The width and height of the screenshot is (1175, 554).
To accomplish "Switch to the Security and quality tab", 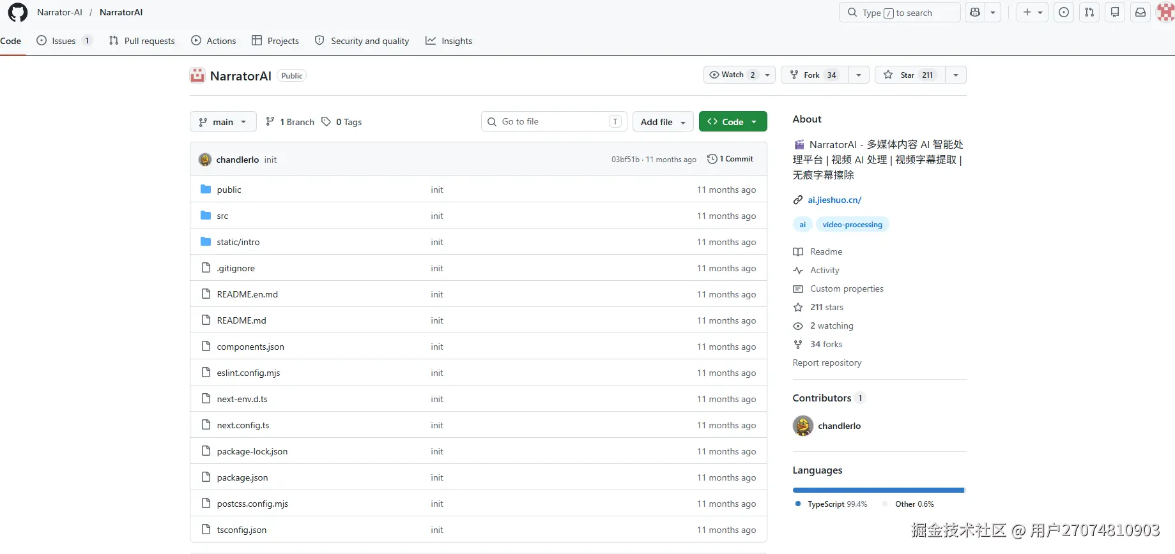I will [x=362, y=40].
